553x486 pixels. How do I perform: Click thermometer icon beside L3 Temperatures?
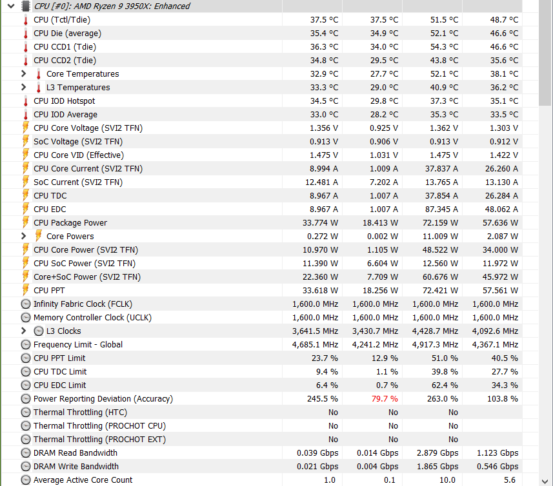[39, 88]
